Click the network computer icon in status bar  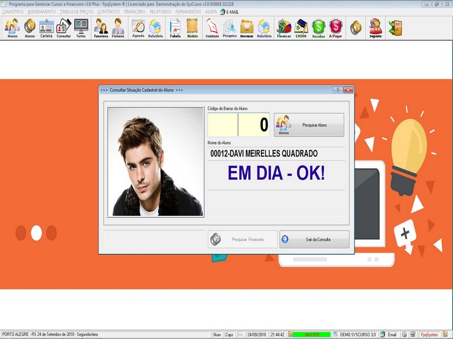coord(413,334)
